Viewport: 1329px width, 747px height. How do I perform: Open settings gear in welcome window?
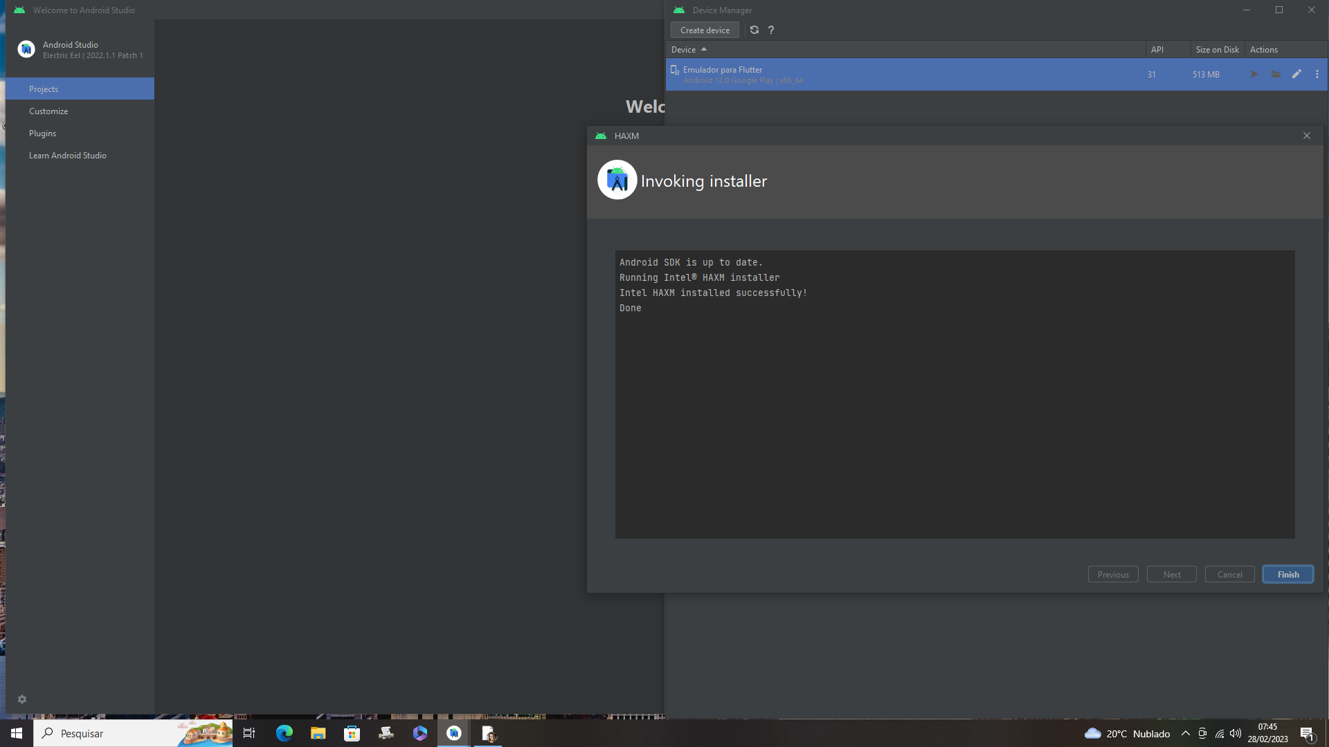22,699
